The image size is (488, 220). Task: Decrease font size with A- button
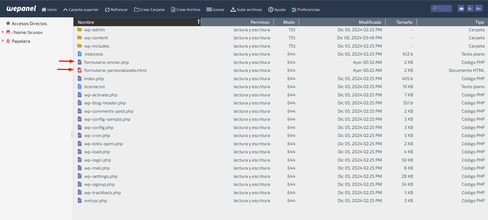point(470,9)
